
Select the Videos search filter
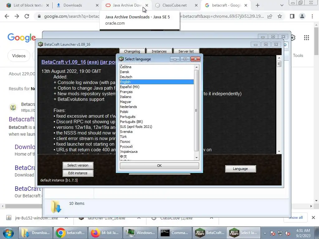click(19, 56)
